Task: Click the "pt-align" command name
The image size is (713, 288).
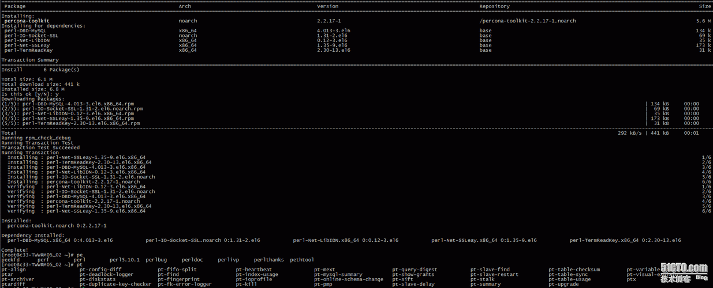Action: click(x=13, y=270)
